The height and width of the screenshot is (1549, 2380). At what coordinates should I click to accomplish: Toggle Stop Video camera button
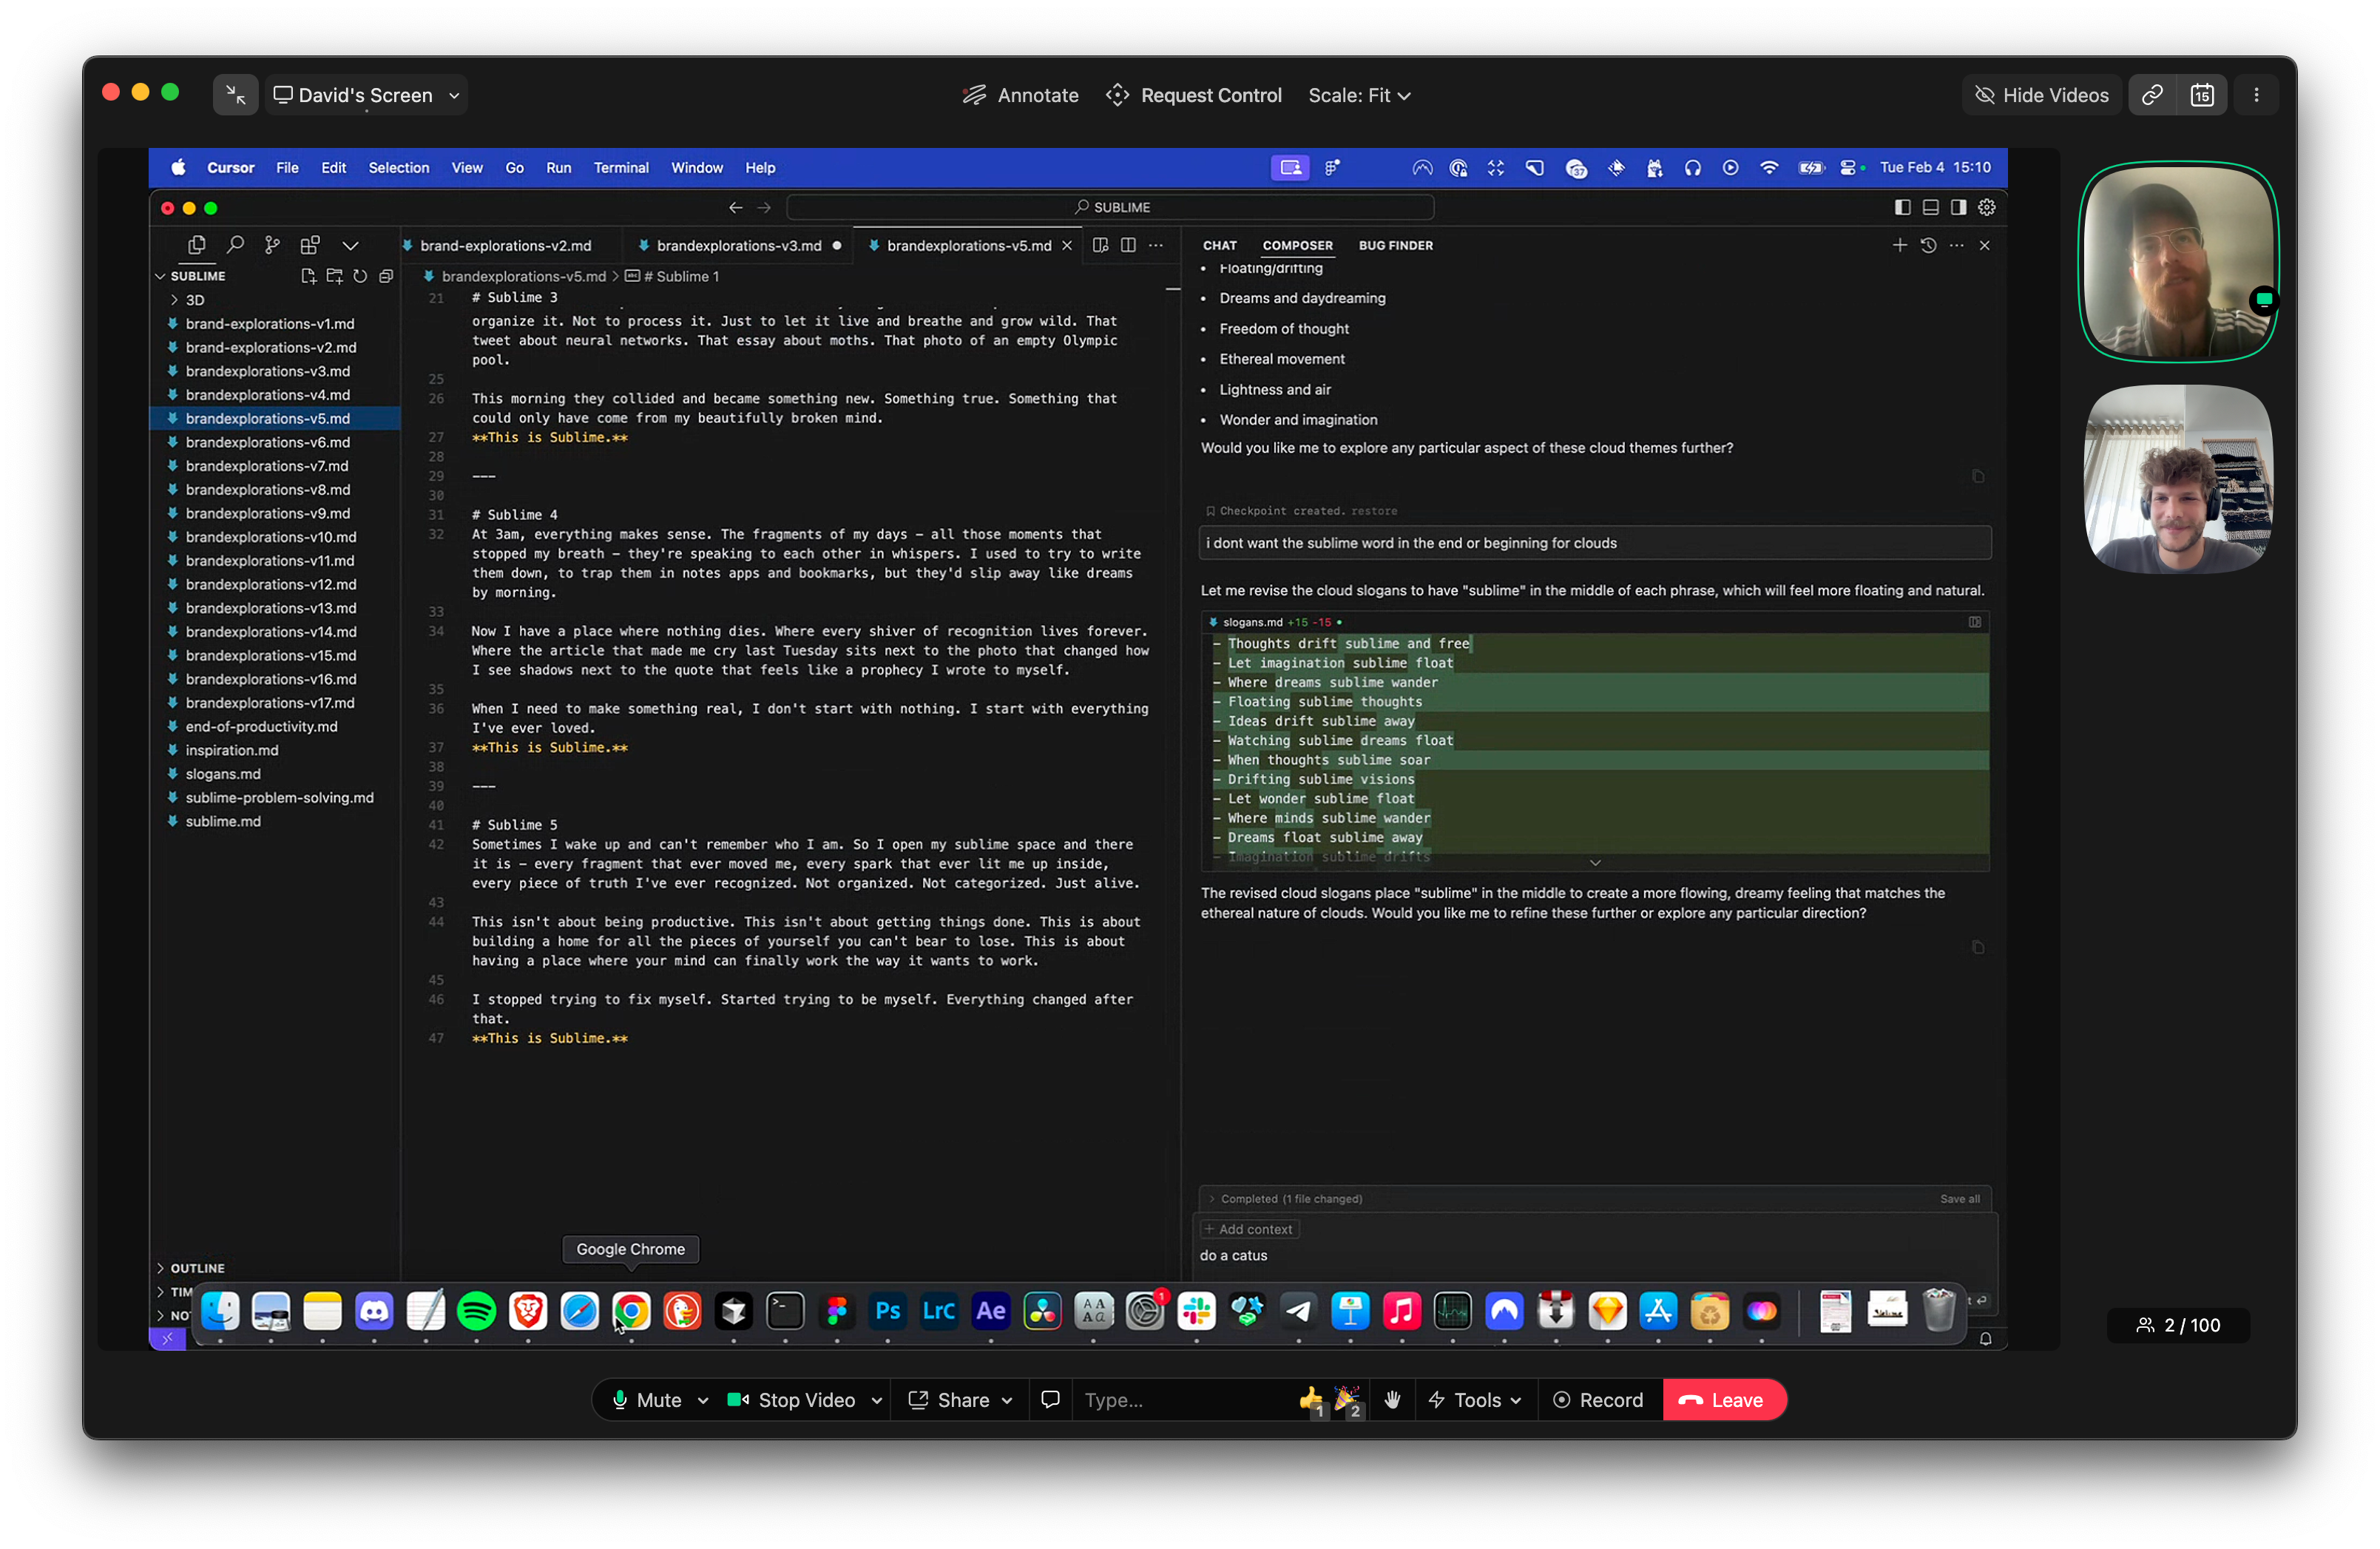790,1400
